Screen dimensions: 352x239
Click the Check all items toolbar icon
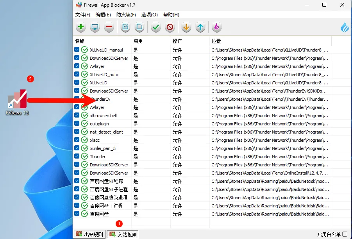(x=125, y=27)
